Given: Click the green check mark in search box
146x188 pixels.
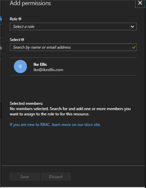Looking at the screenshot, I should [134, 47].
